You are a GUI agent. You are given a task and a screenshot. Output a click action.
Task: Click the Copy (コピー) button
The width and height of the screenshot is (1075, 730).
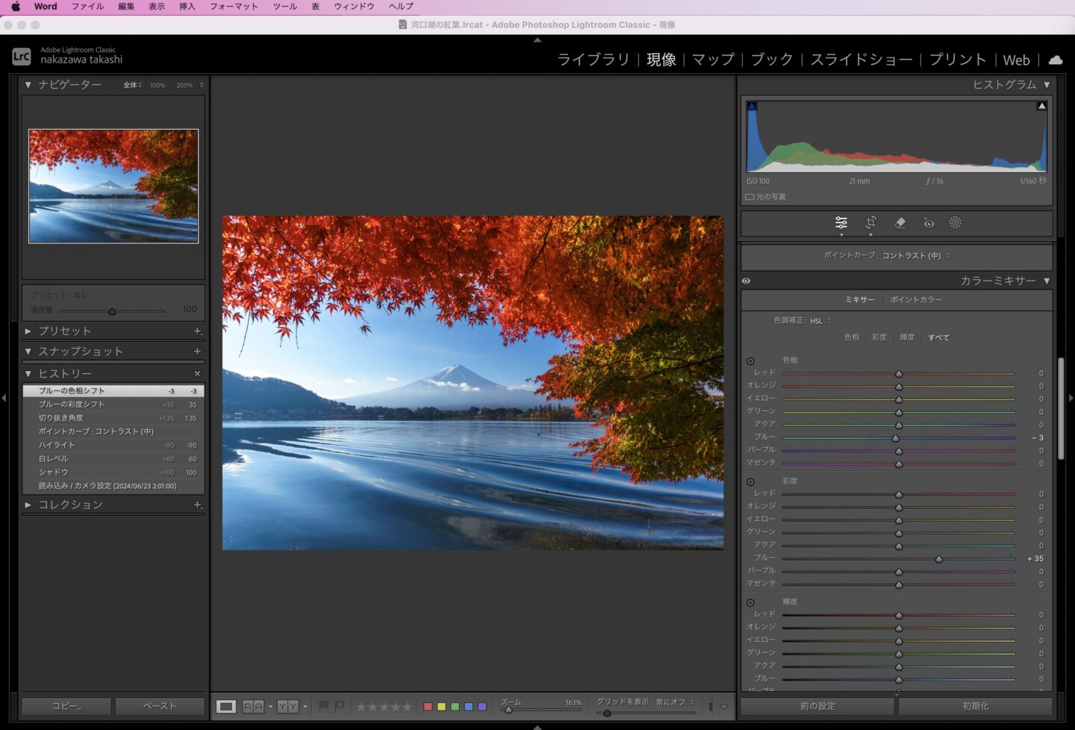click(66, 706)
